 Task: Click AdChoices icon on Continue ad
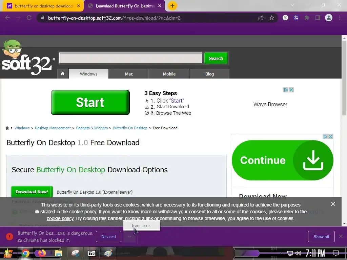[x=325, y=137]
